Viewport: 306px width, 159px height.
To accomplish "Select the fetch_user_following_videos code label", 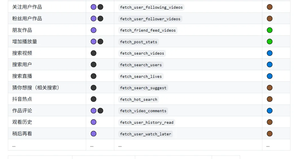I will pyautogui.click(x=151, y=7).
